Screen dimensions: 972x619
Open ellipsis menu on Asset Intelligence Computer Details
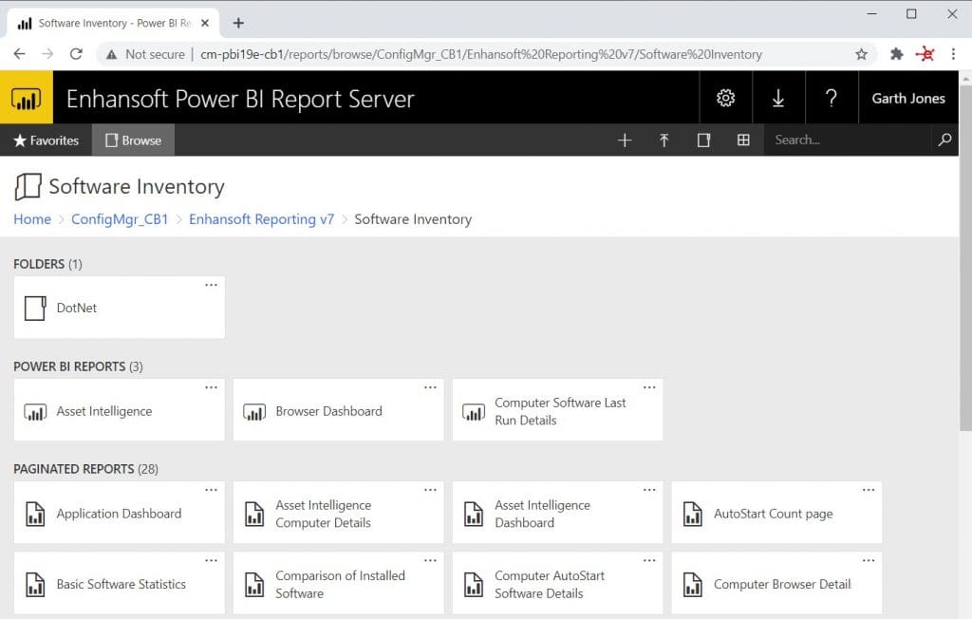click(x=430, y=489)
